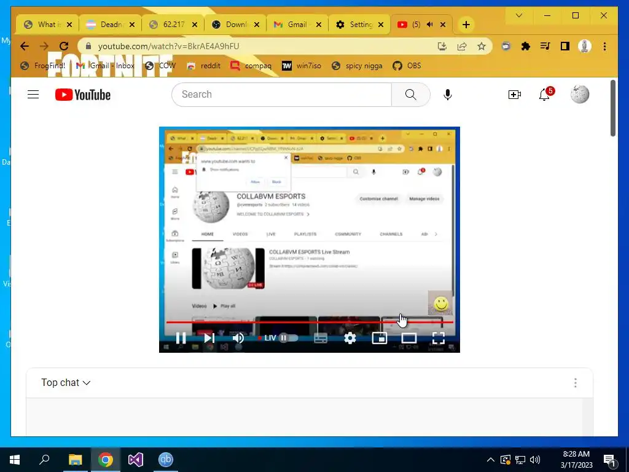The image size is (629, 472).
Task: Open the YouTube account avatar menu
Action: [580, 95]
